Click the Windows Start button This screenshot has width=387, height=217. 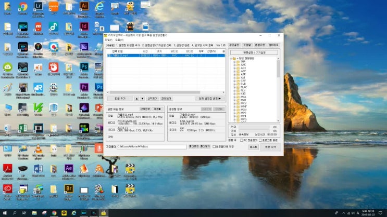(x=4, y=213)
